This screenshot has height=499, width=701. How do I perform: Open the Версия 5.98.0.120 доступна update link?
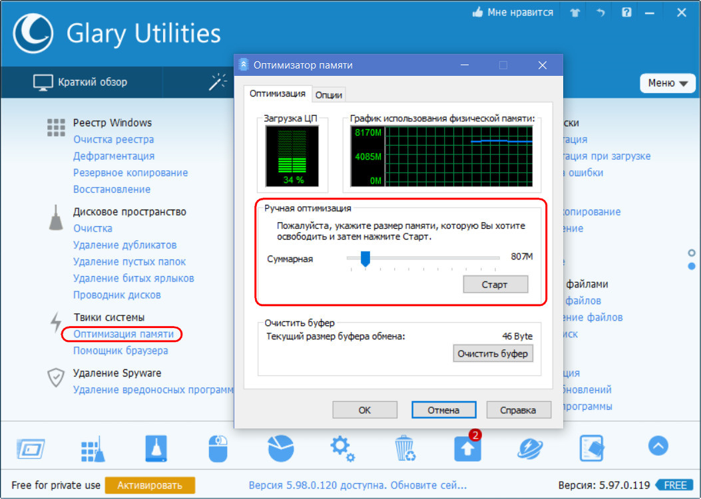[x=357, y=485]
